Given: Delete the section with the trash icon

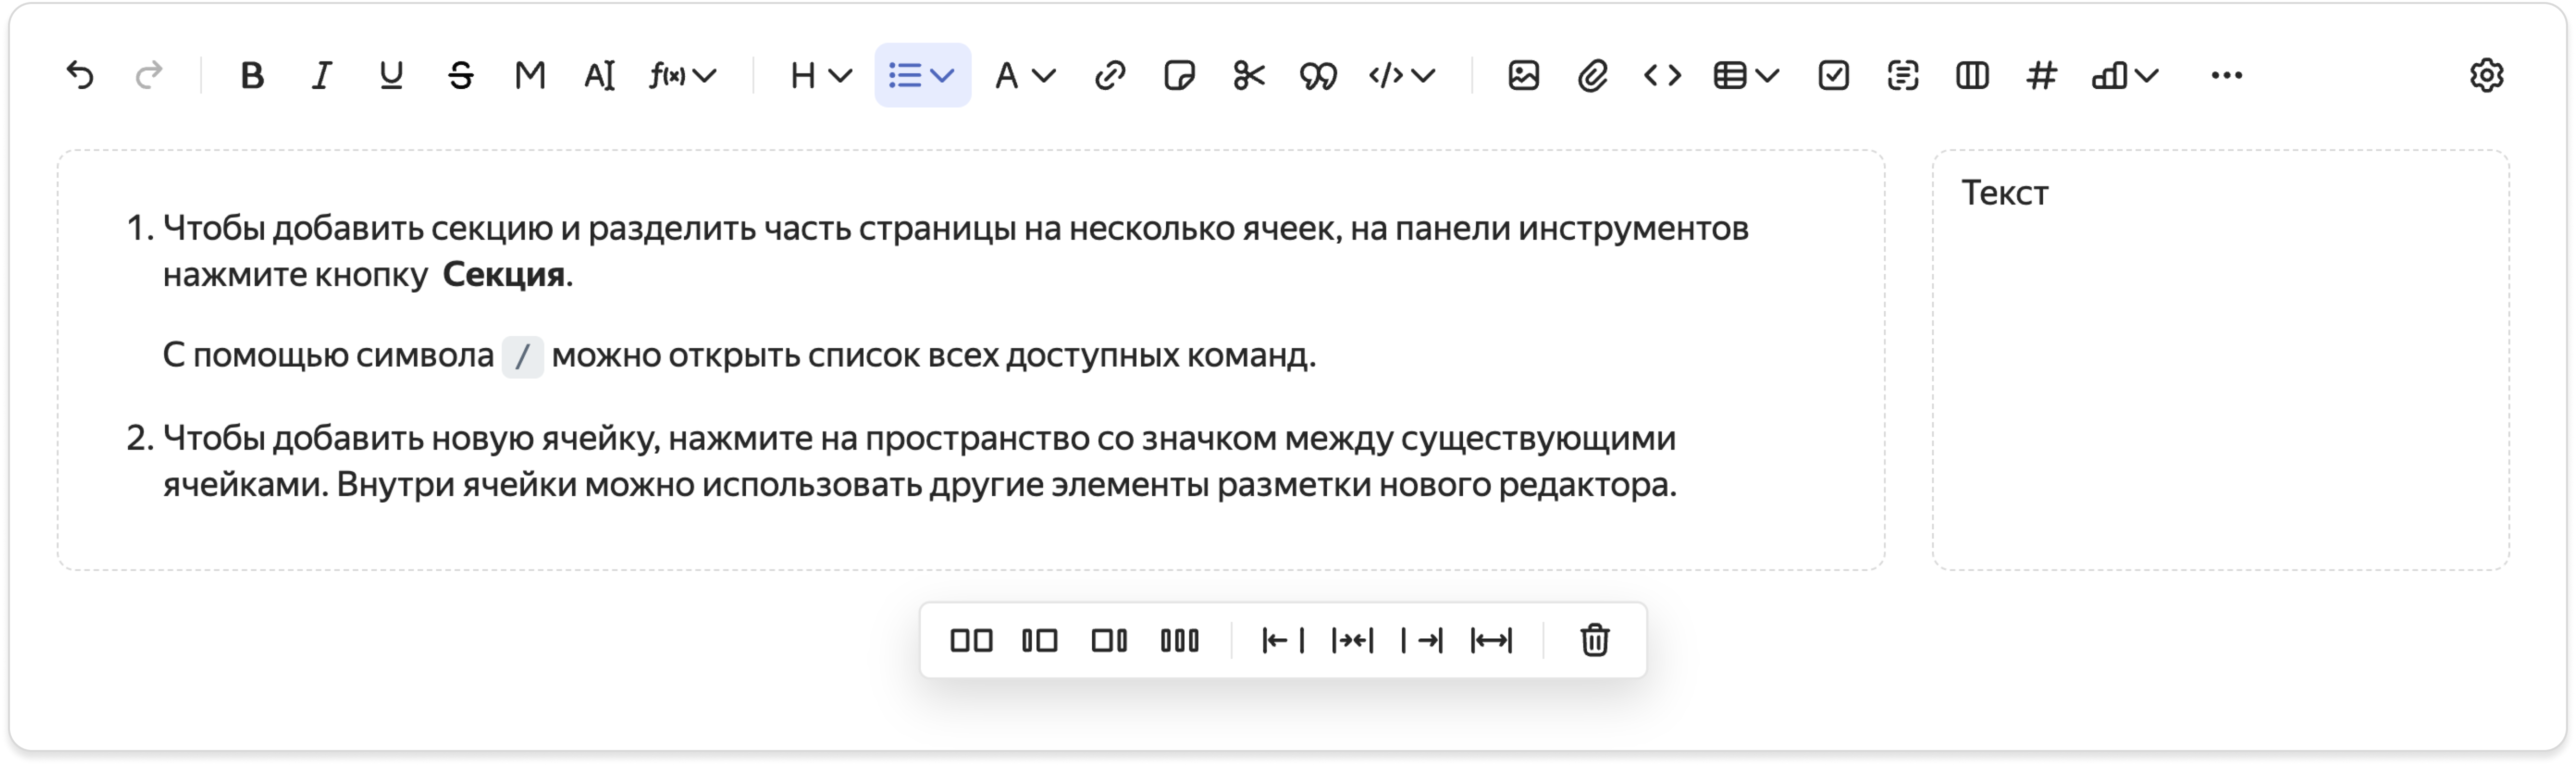Looking at the screenshot, I should point(1594,640).
